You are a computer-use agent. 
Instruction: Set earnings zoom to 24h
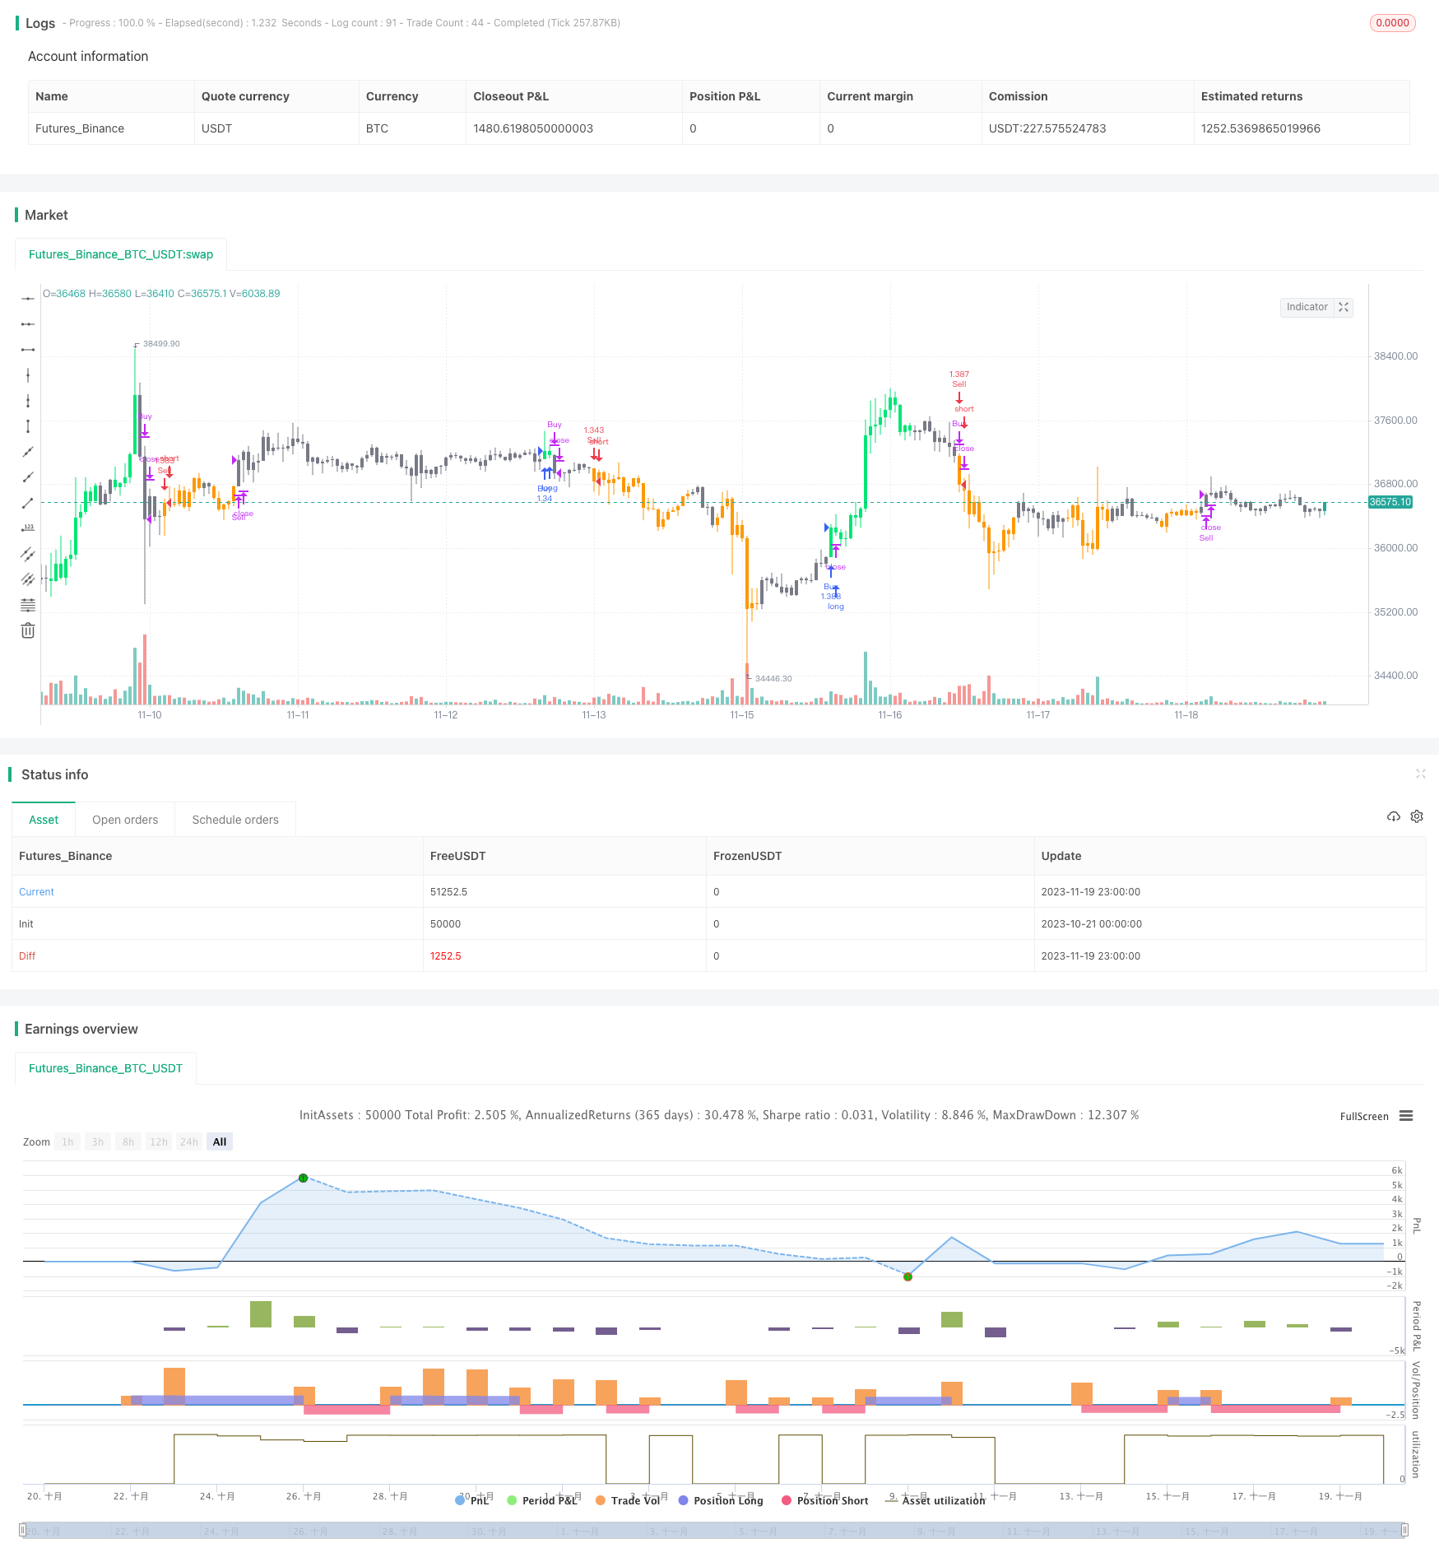tap(189, 1141)
